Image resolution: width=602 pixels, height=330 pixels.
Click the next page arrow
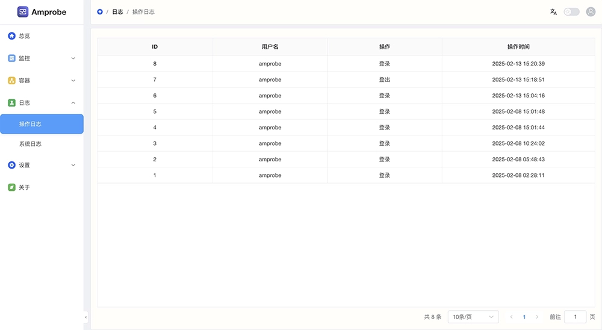[537, 317]
